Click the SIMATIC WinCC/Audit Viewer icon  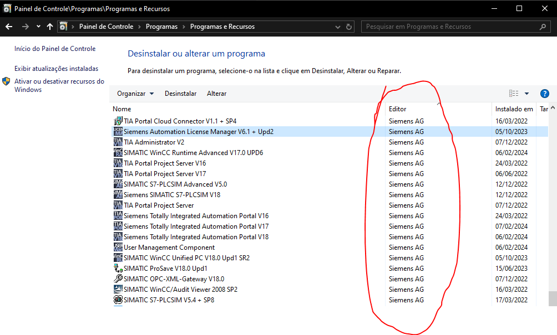pyautogui.click(x=118, y=290)
